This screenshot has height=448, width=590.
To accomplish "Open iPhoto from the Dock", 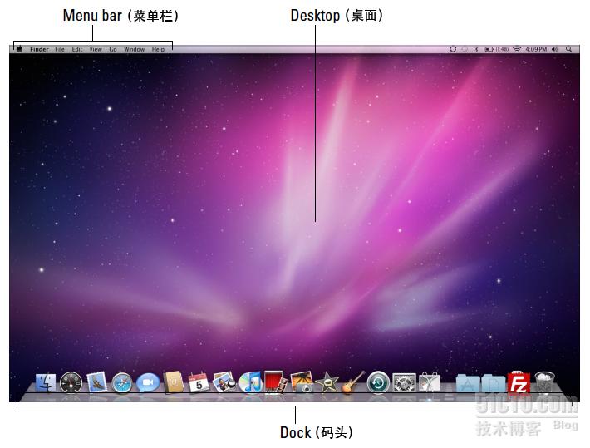I will coord(302,382).
